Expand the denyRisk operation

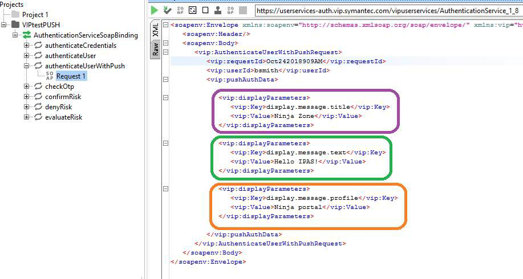coord(26,107)
